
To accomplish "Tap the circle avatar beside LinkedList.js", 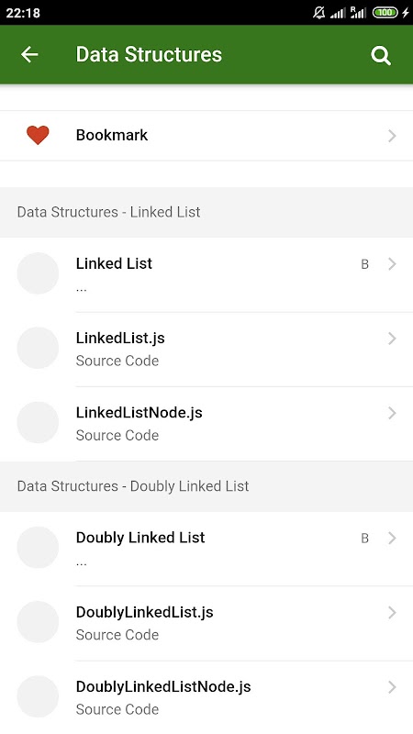I will pyautogui.click(x=38, y=348).
